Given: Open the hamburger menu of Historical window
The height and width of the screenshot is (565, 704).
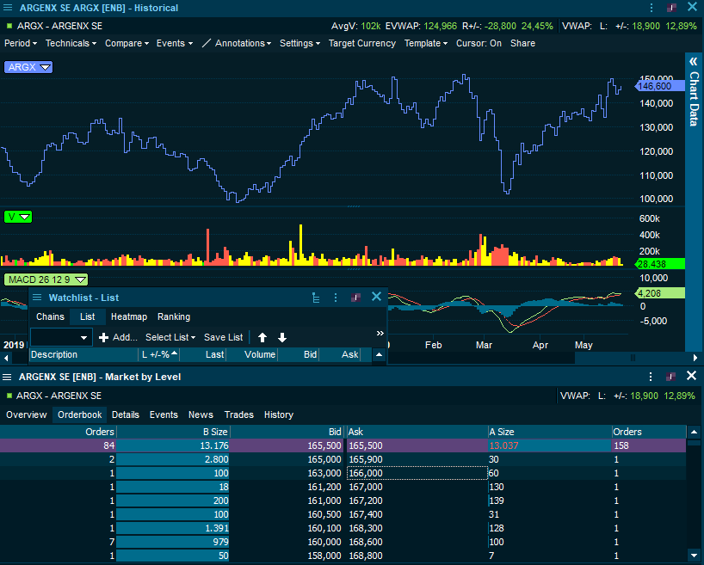Looking at the screenshot, I should [x=8, y=8].
